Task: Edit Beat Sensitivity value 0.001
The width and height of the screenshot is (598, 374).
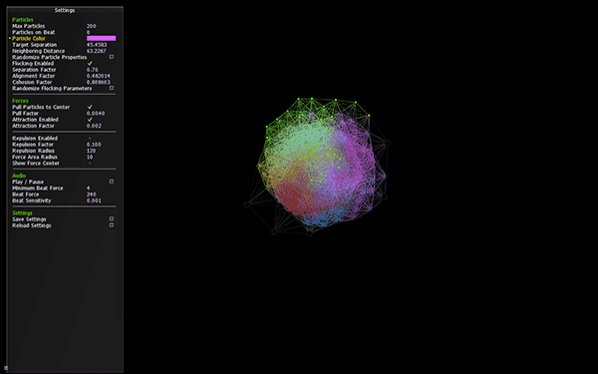Action: point(94,200)
